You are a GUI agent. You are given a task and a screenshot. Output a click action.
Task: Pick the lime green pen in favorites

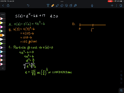point(3,43)
